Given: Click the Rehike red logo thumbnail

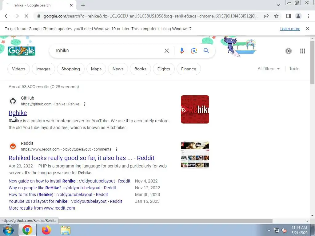Looking at the screenshot, I should click(x=195, y=109).
